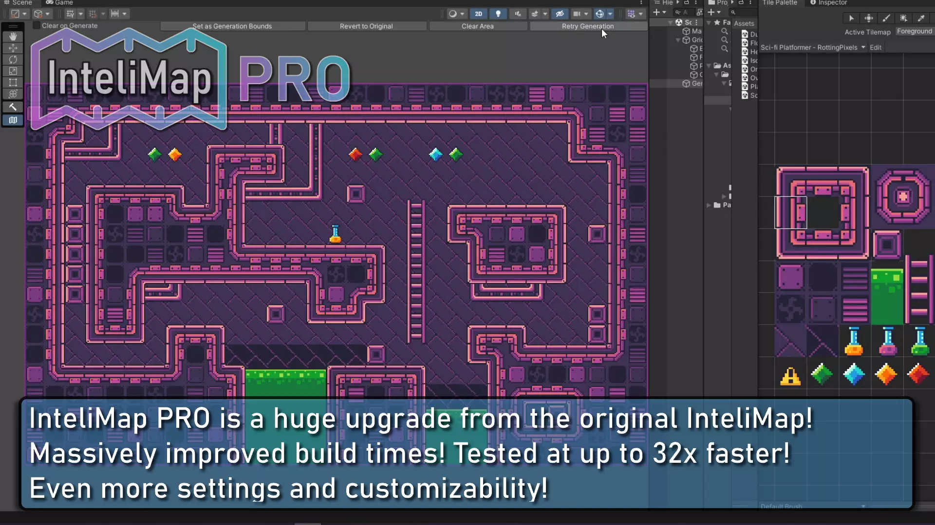
Task: Select the Rect tool
Action: 13,83
